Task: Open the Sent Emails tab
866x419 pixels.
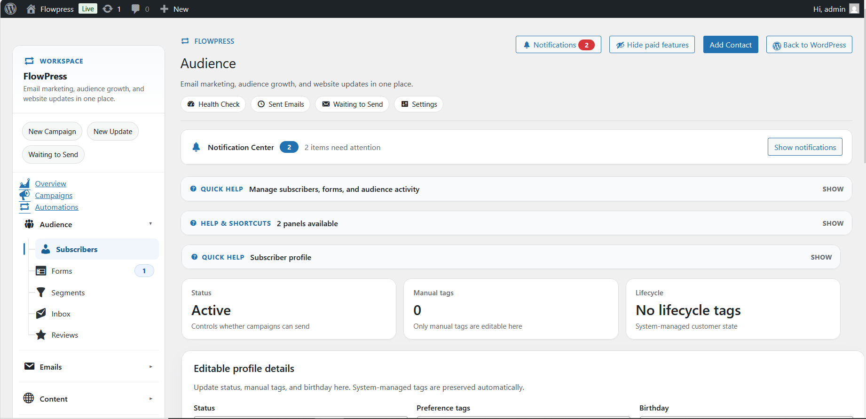Action: tap(280, 104)
